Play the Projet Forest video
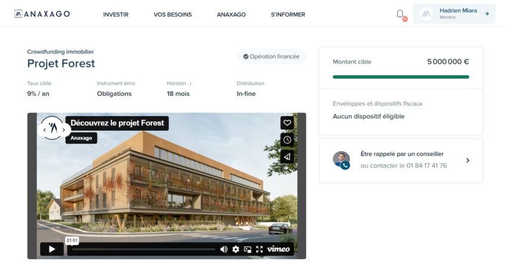This screenshot has height=270, width=507. click(52, 249)
